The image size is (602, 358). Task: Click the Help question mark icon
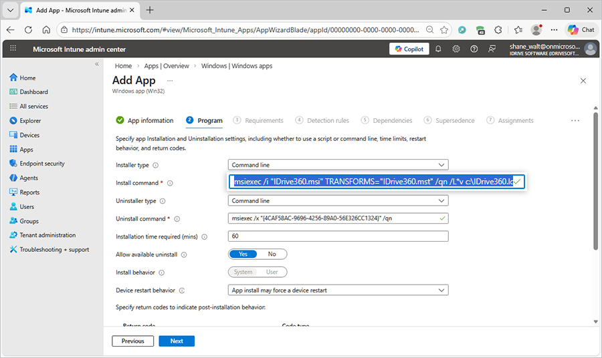[x=474, y=49]
